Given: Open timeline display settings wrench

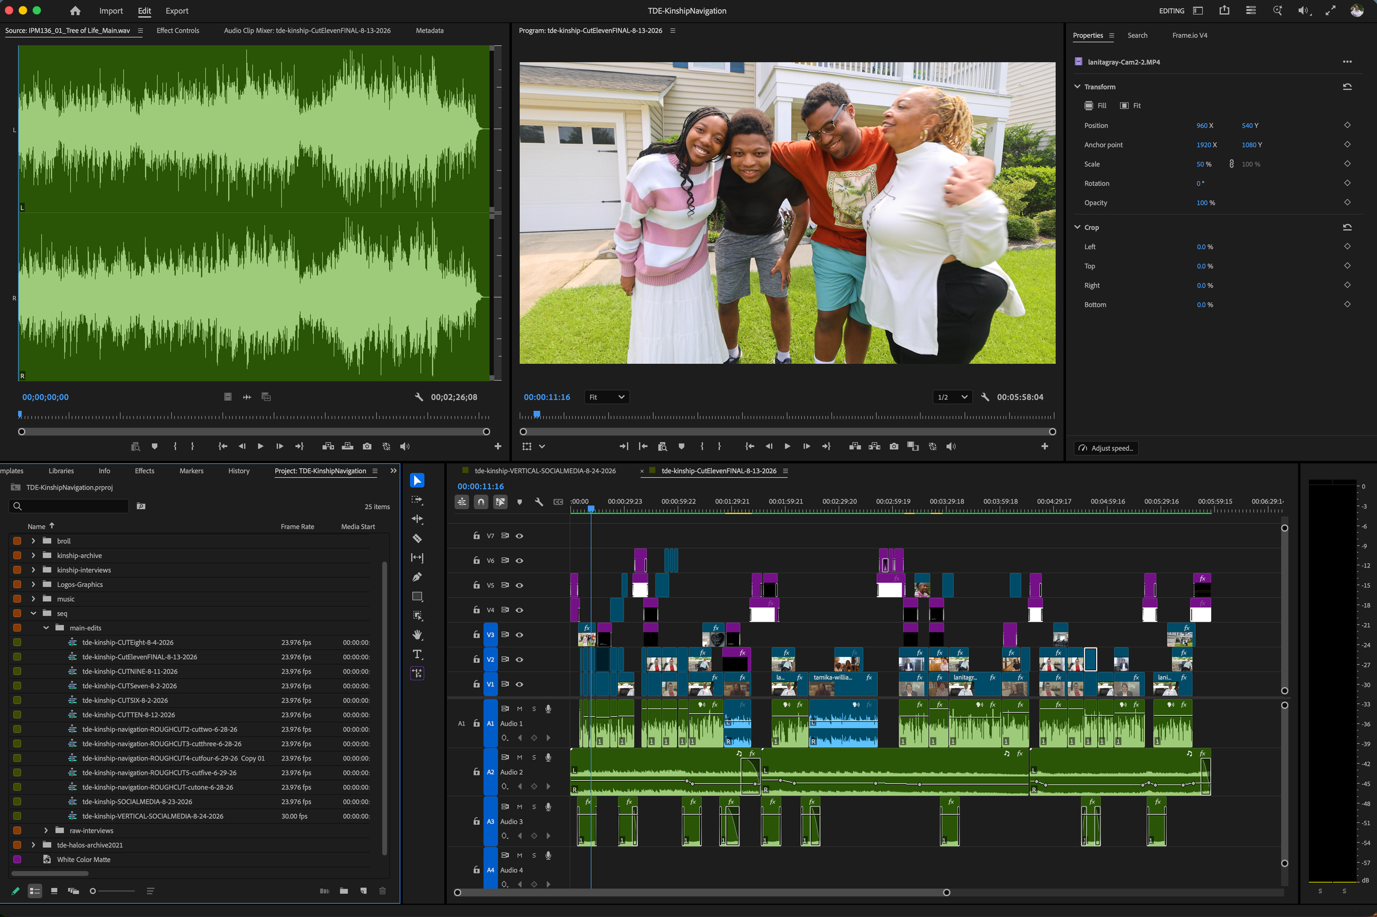Looking at the screenshot, I should (x=539, y=502).
